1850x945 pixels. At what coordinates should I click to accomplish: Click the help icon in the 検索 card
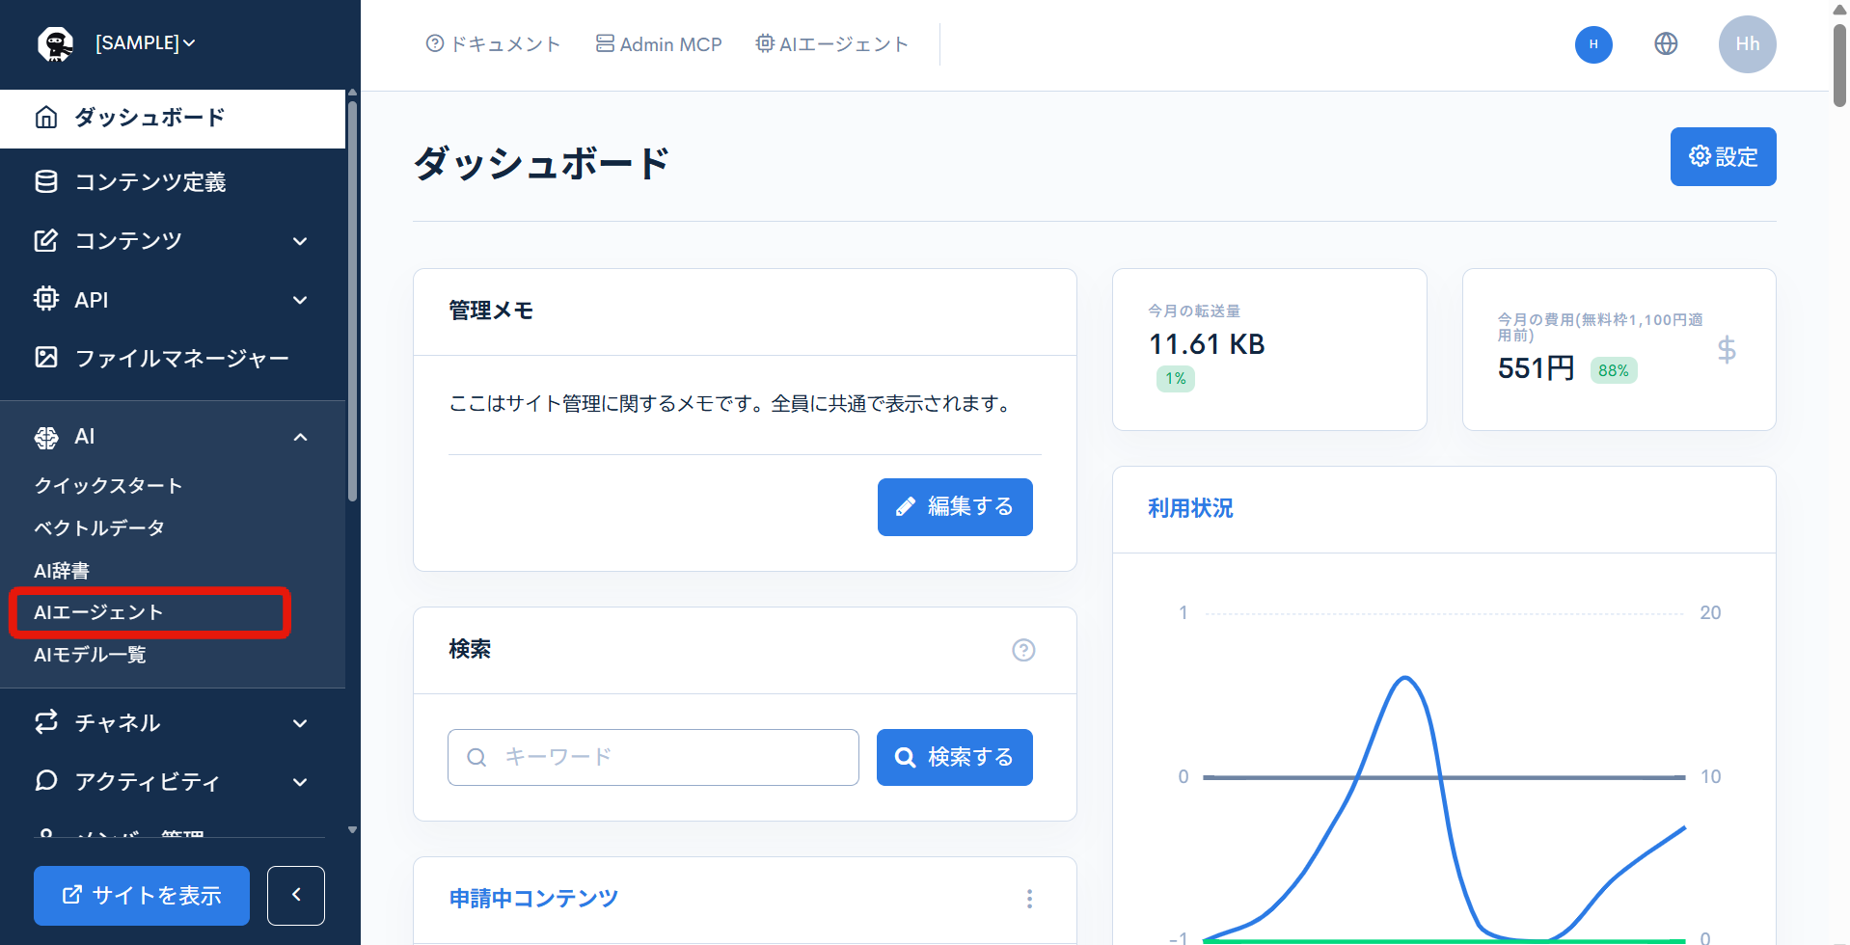pos(1023,650)
